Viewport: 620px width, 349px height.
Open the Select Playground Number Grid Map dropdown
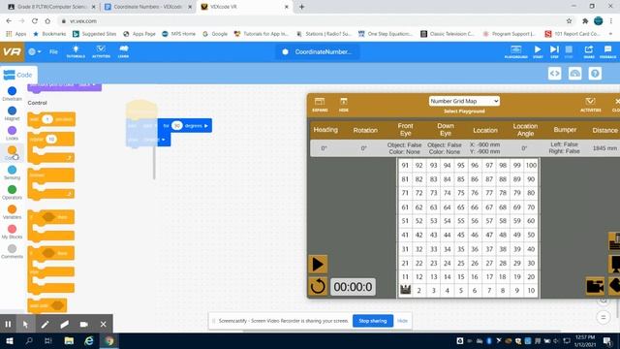click(x=464, y=101)
